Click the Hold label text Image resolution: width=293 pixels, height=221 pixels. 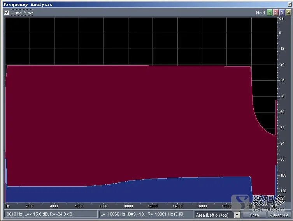pyautogui.click(x=260, y=13)
